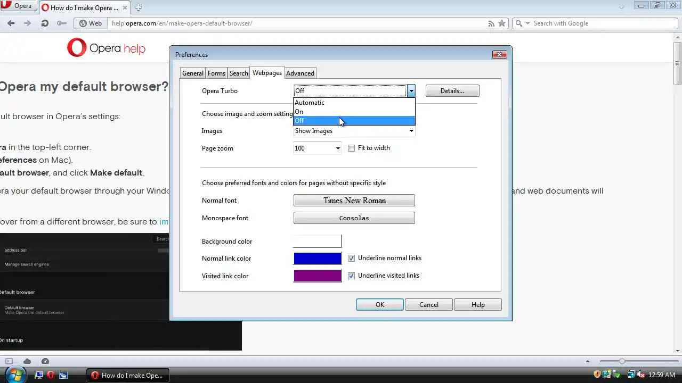Switch to the General tab

pyautogui.click(x=192, y=73)
